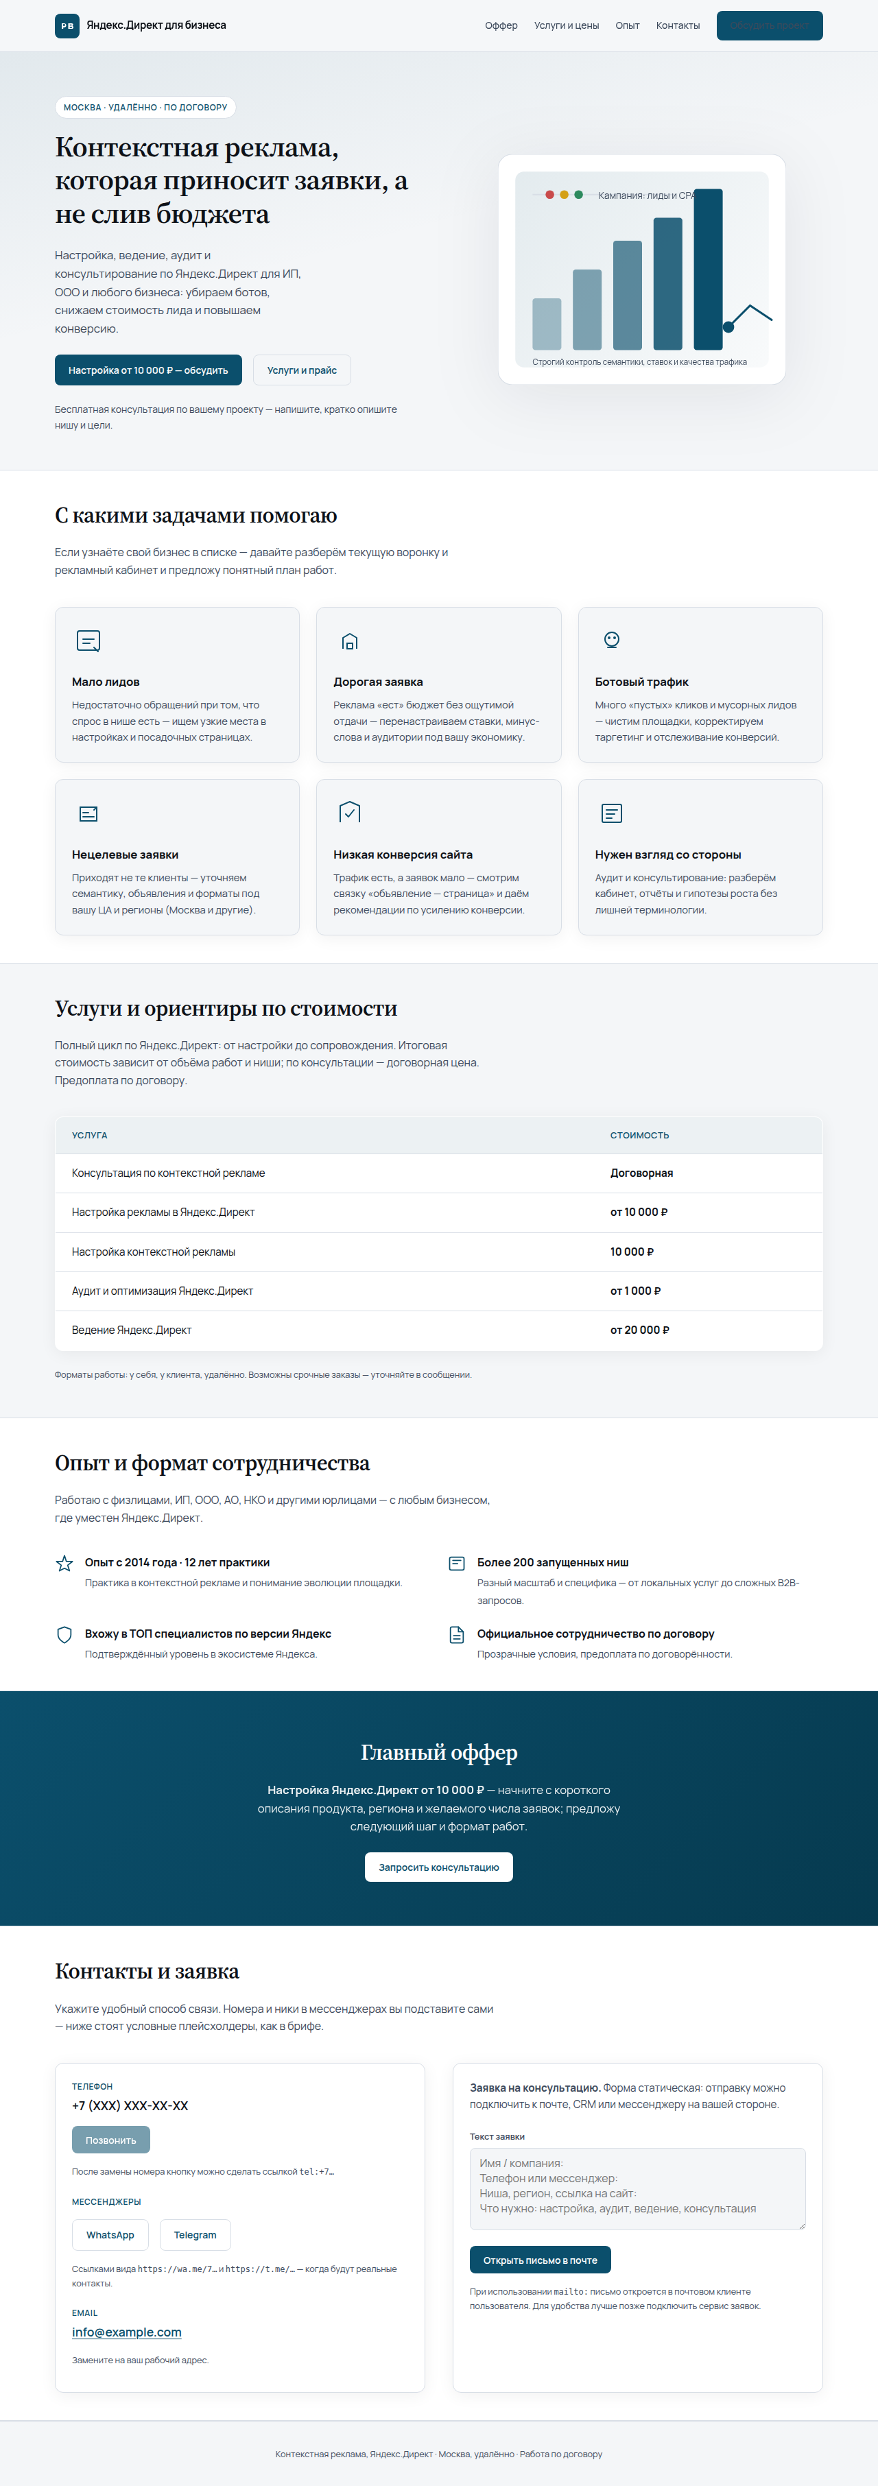
Task: Click the Низкая конверсия сайта title
Action: point(403,855)
